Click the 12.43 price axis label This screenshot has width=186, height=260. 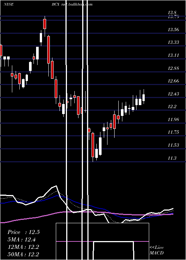173,94
